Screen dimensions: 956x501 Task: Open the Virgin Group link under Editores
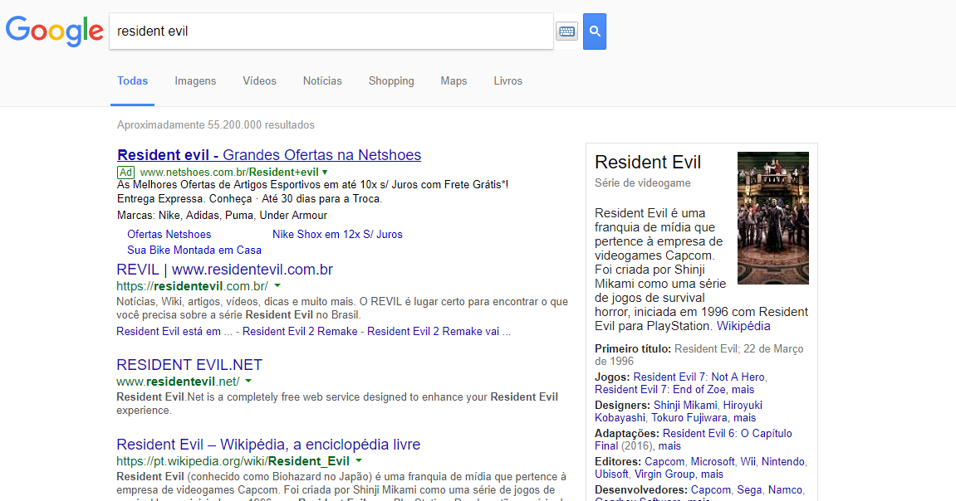coord(664,474)
